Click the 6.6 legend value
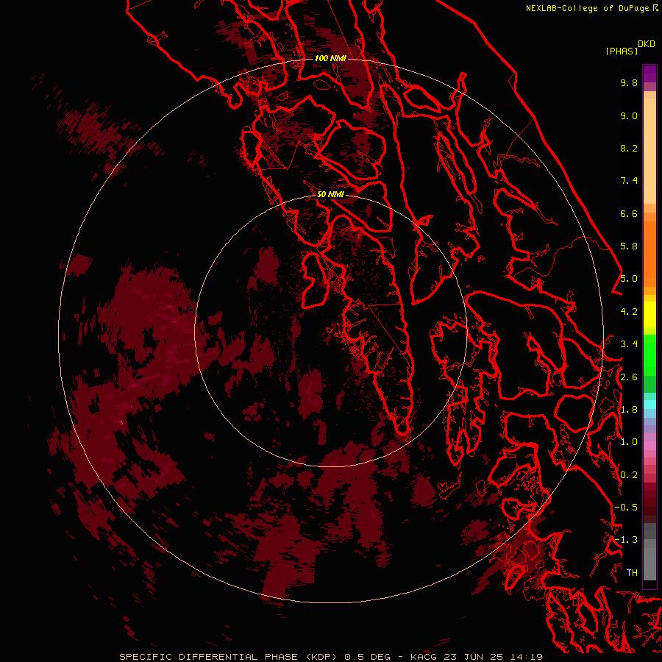 [x=629, y=213]
